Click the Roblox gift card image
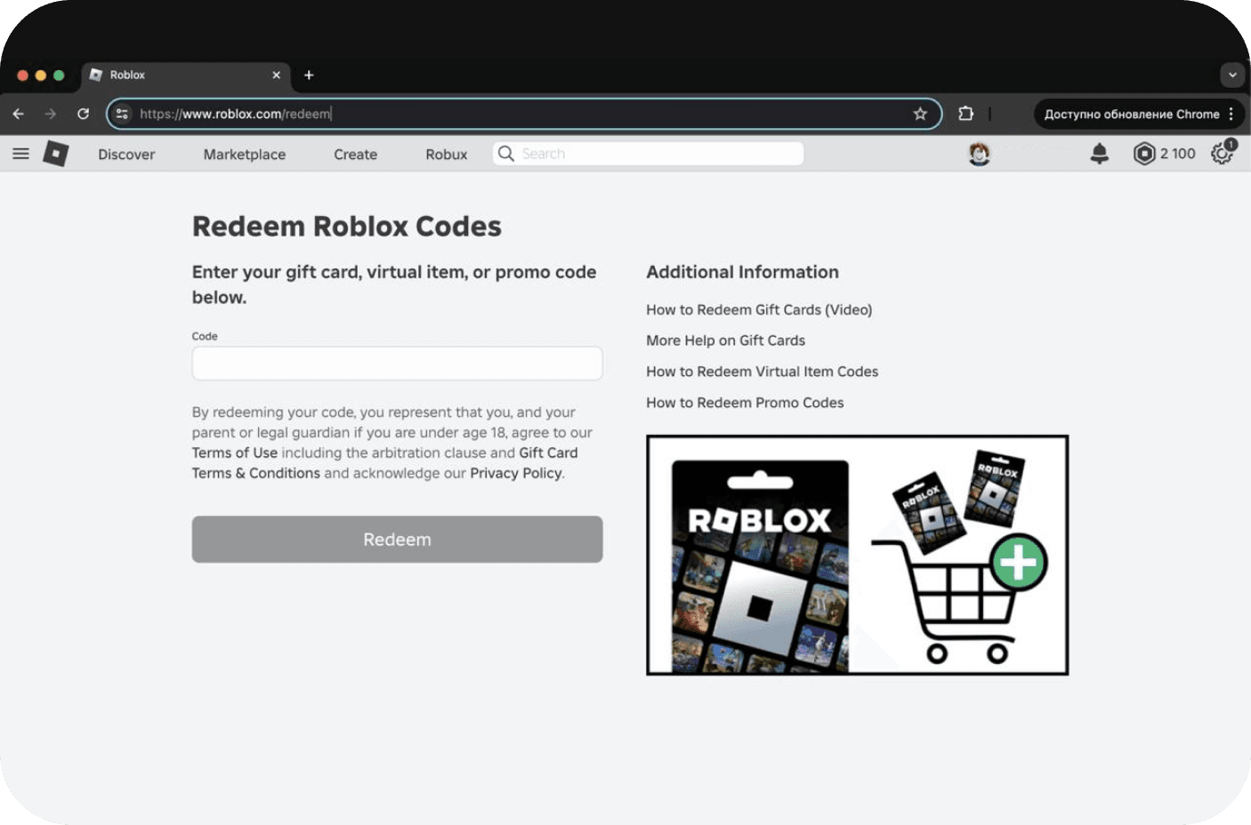1251x825 pixels. pyautogui.click(x=857, y=556)
